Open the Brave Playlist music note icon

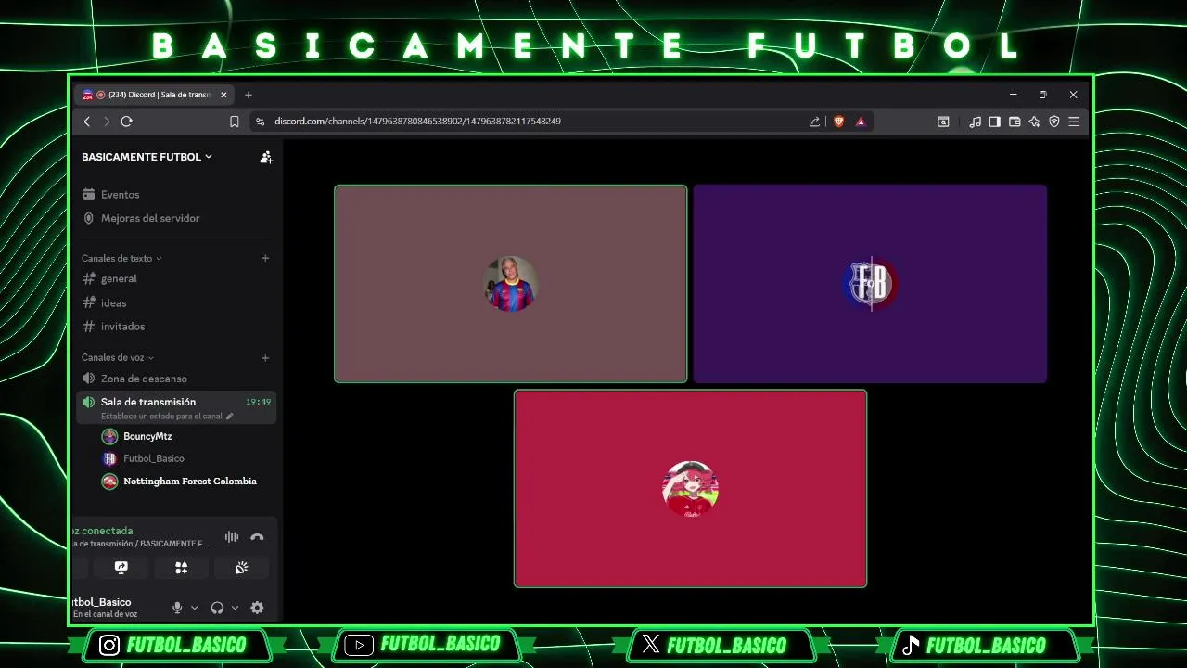975,122
